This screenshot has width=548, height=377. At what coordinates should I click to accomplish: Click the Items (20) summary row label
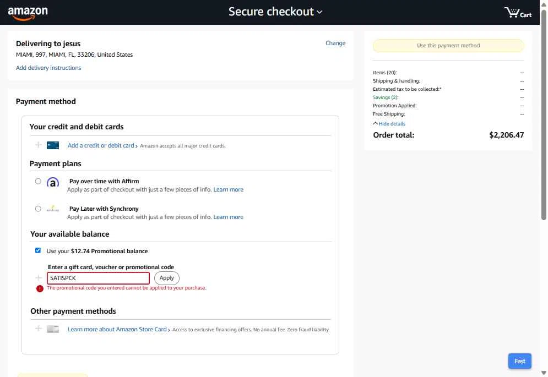(385, 73)
